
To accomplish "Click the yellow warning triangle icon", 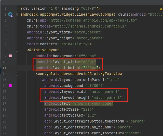I will [x=161, y=9].
